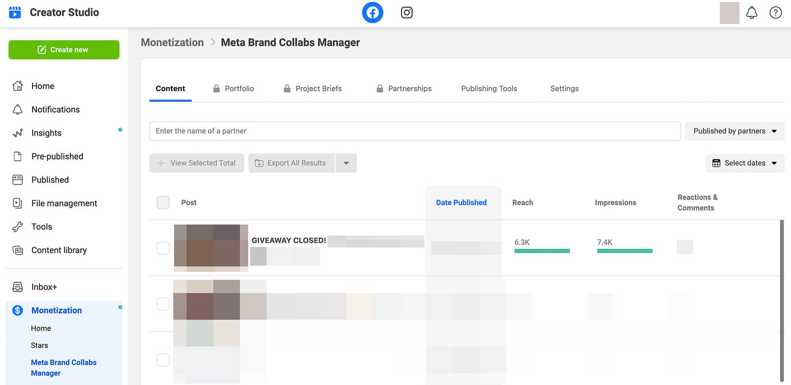The image size is (791, 385).
Task: Click the Reach 6.3K progress bar
Action: 542,251
